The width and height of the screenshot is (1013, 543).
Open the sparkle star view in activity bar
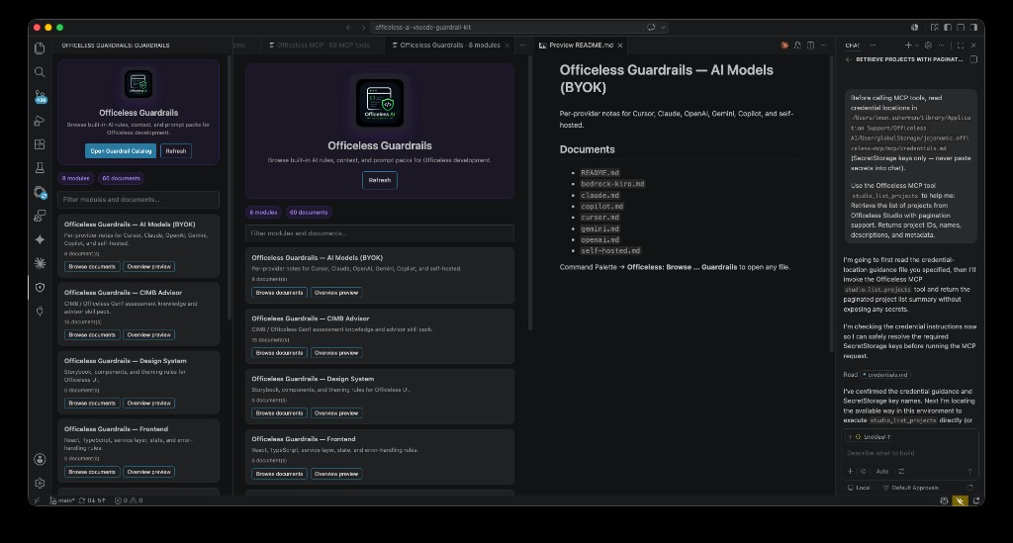(x=40, y=239)
